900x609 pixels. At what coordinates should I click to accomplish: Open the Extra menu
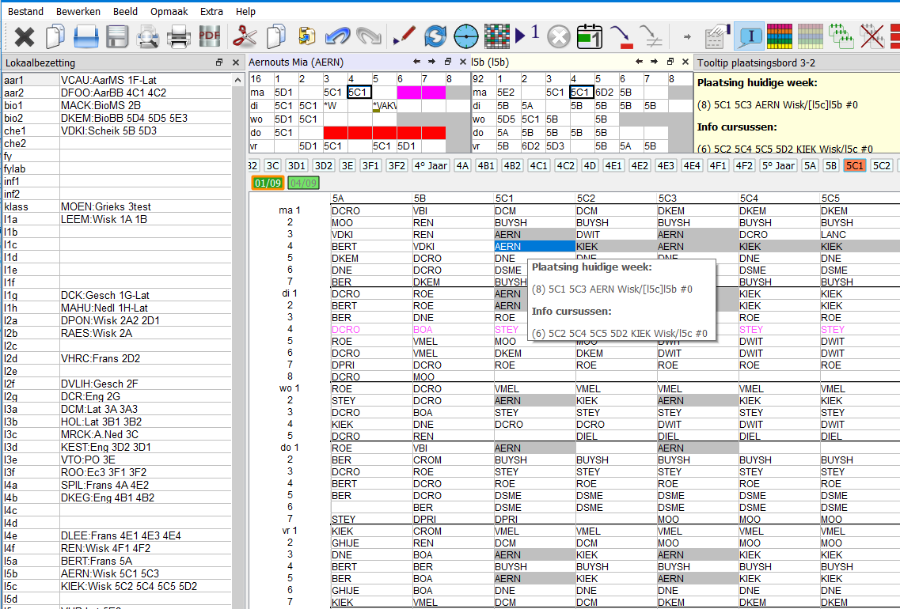[x=211, y=12]
